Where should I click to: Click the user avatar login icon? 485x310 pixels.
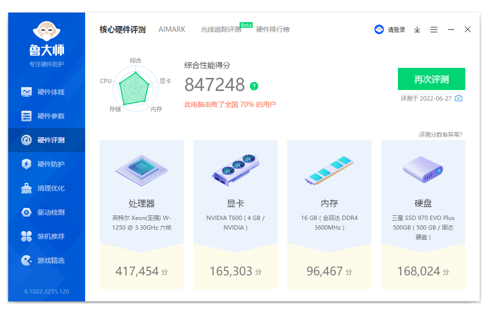(379, 29)
